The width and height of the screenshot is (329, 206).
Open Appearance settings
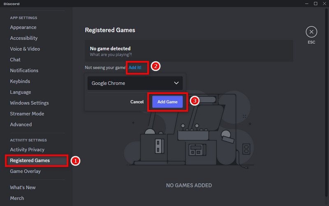point(23,27)
